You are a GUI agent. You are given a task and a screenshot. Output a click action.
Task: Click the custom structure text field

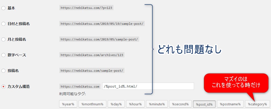pyautogui.click(x=148, y=86)
